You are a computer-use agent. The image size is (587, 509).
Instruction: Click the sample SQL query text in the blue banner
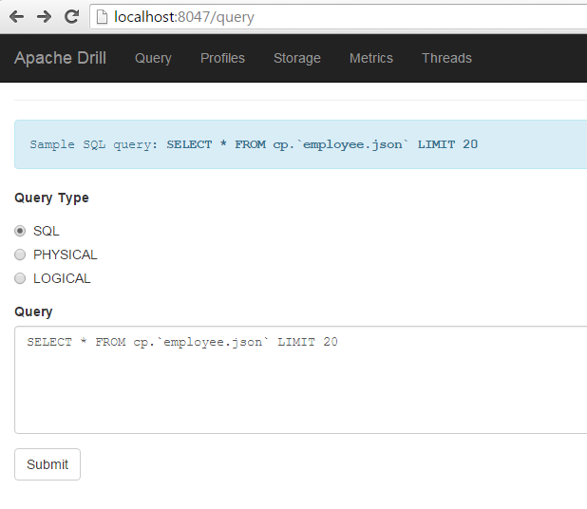tap(321, 145)
